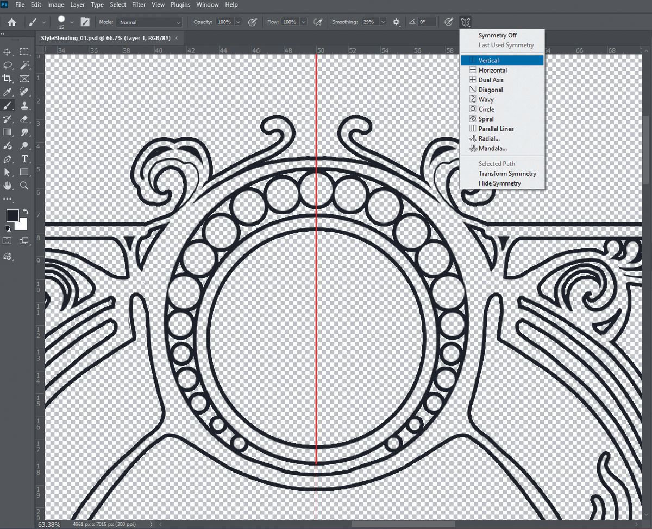652x529 pixels.
Task: Select the Eyedropper tool
Action: point(8,92)
